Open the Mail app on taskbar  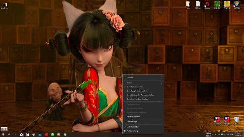click(21, 135)
